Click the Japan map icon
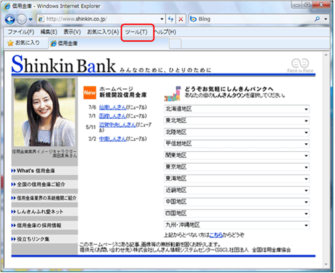This screenshot has width=335, height=273. click(x=172, y=94)
